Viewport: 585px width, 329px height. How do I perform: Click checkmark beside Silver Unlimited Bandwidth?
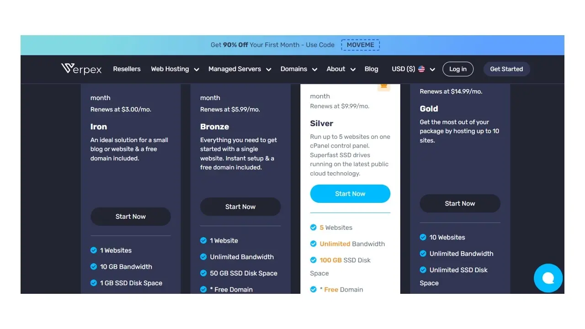313,244
